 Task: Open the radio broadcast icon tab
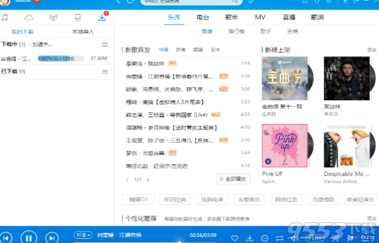coord(53,16)
